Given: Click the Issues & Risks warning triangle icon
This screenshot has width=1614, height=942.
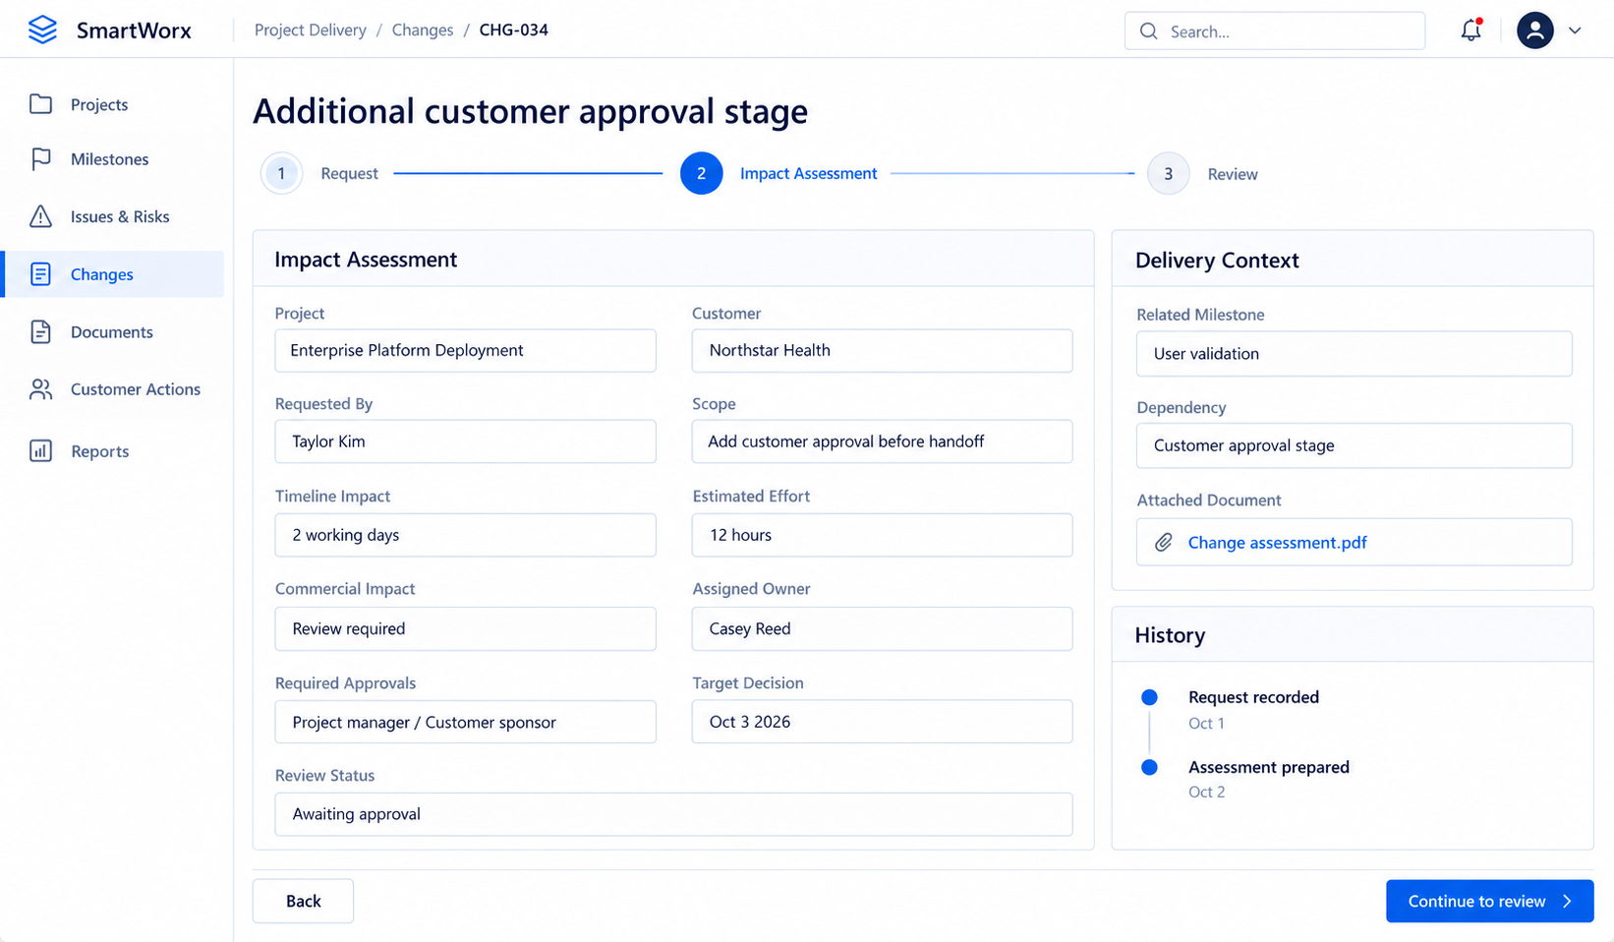Looking at the screenshot, I should (x=40, y=216).
